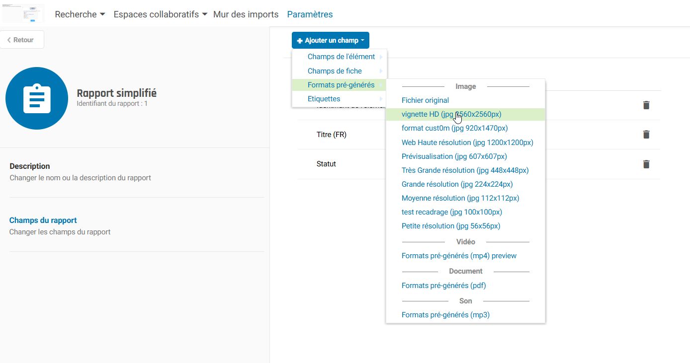Choose Fichier original under Image
Viewport: 690px width, 363px height.
tap(425, 100)
